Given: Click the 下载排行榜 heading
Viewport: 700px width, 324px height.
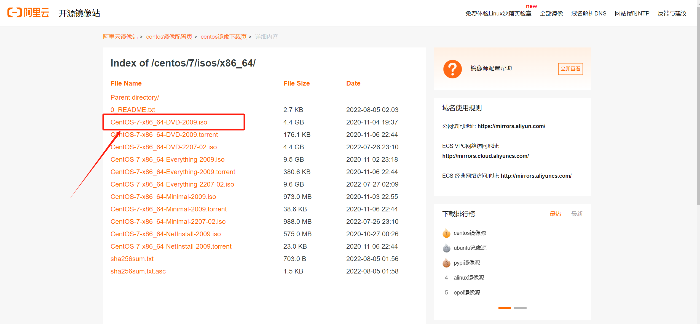Looking at the screenshot, I should tap(459, 214).
